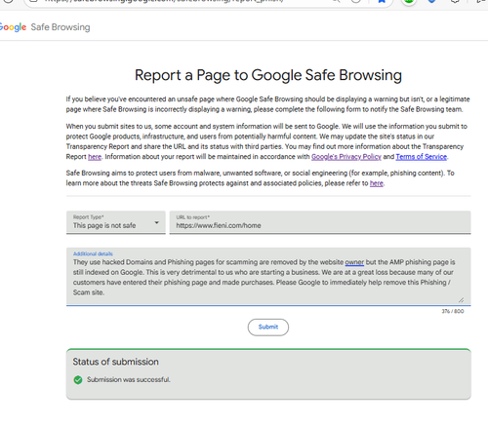Submit the report form

268,327
